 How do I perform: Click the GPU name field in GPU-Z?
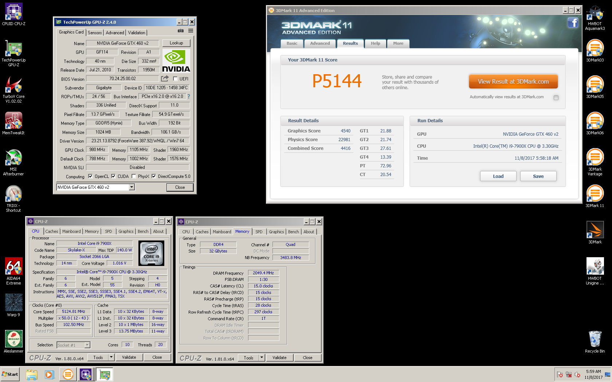tap(122, 43)
